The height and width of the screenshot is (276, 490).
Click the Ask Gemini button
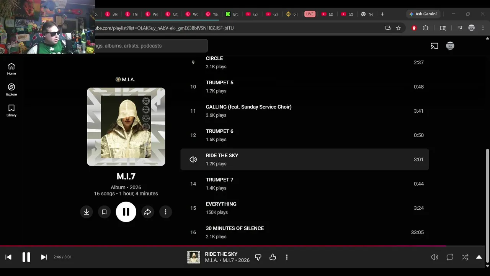423,14
